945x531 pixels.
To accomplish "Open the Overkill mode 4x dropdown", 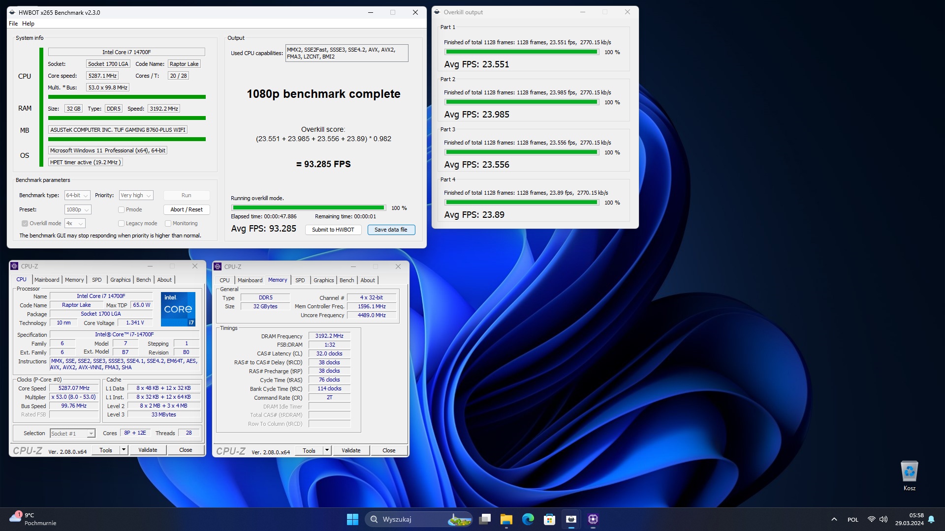I will [75, 223].
